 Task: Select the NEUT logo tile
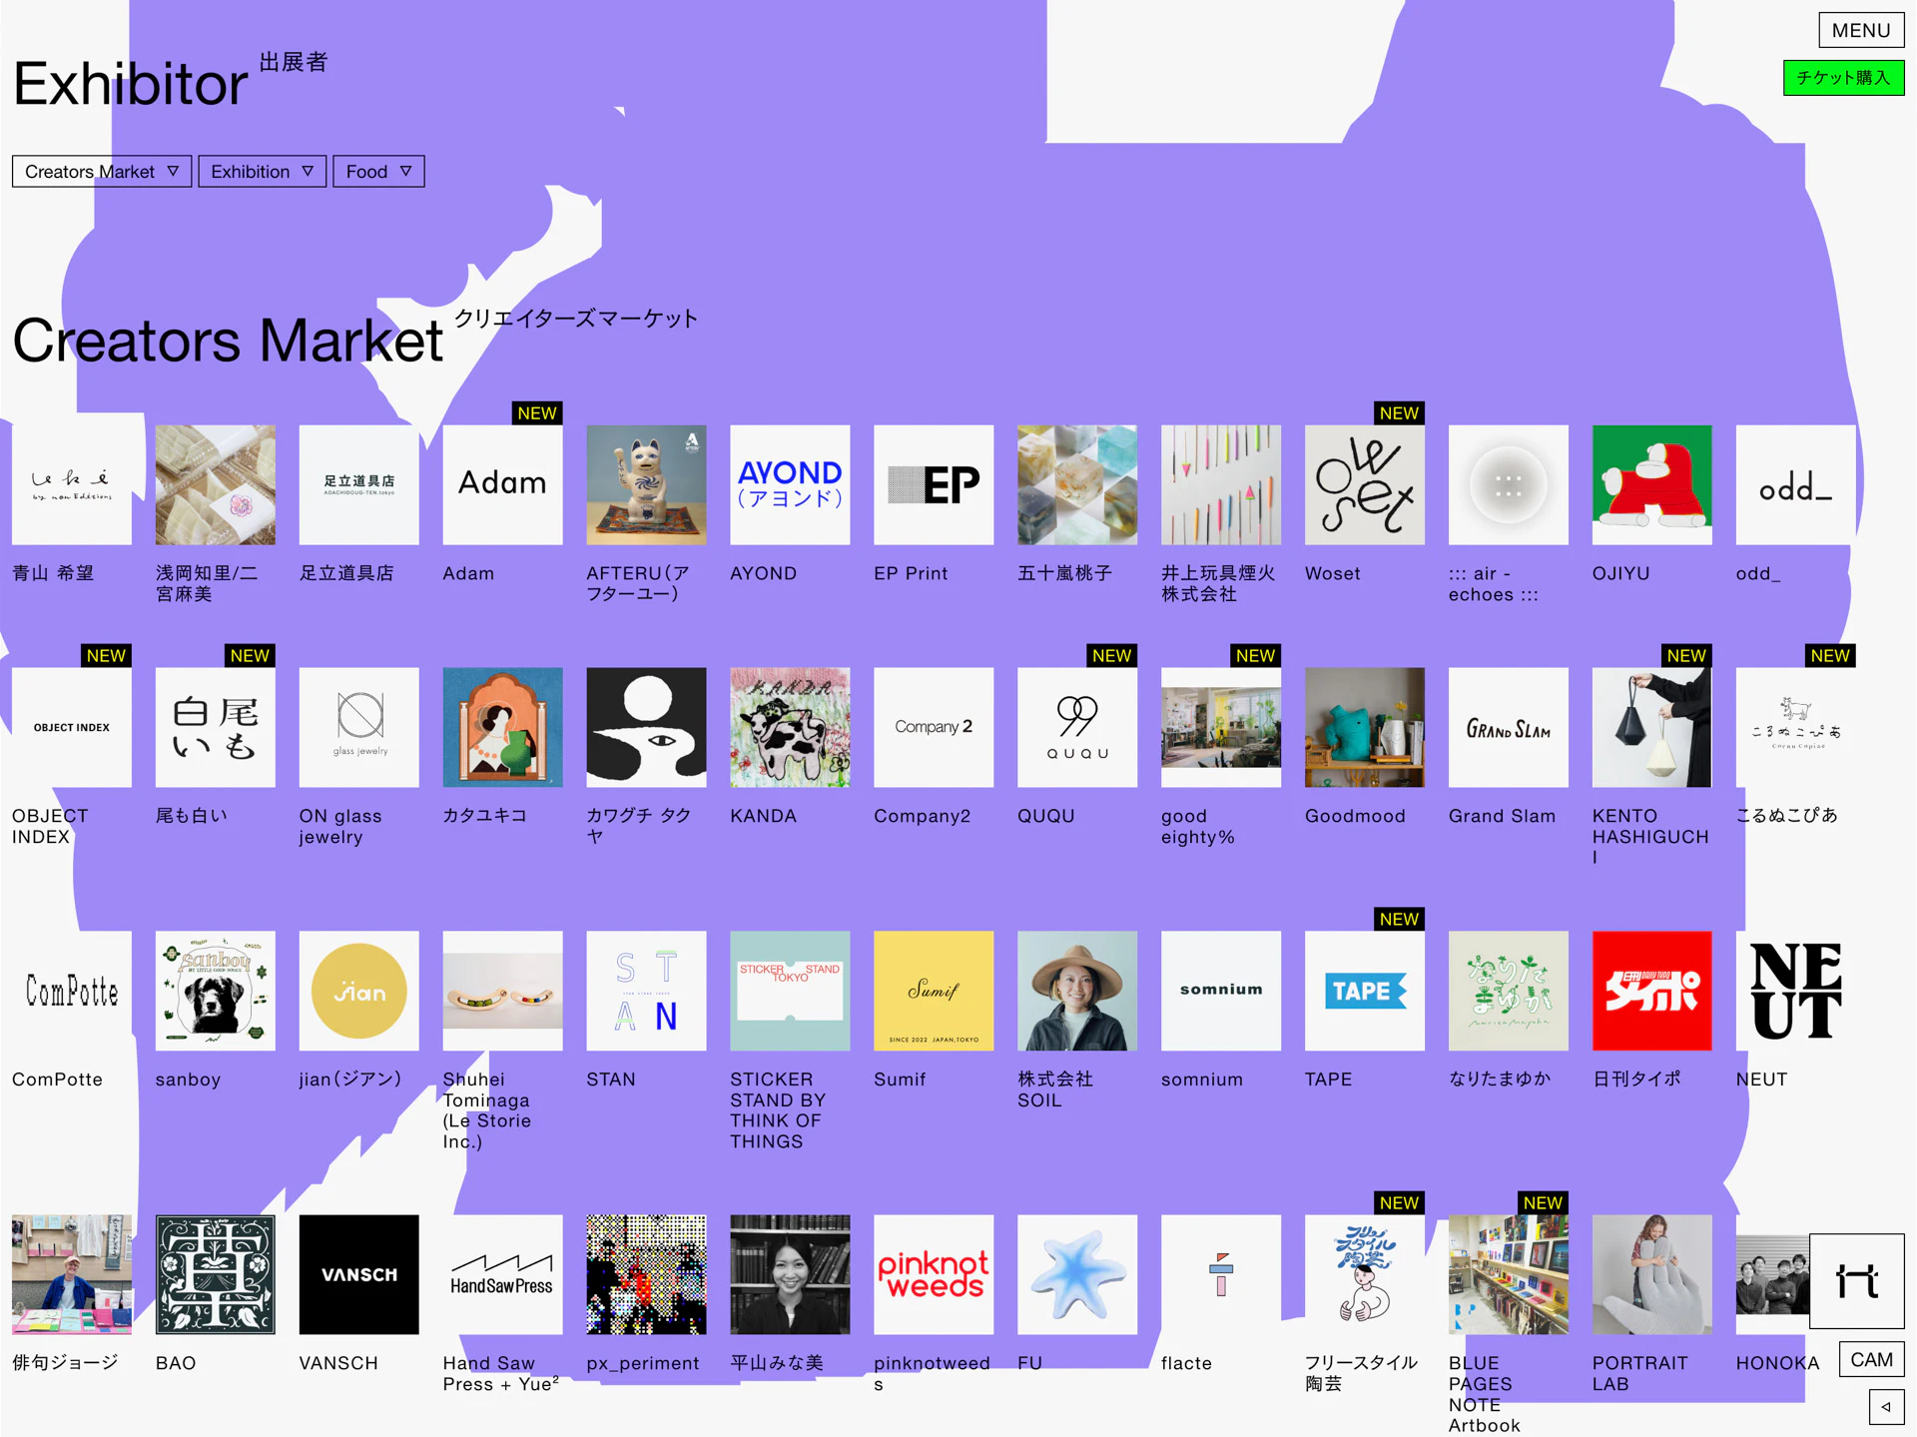coord(1794,991)
